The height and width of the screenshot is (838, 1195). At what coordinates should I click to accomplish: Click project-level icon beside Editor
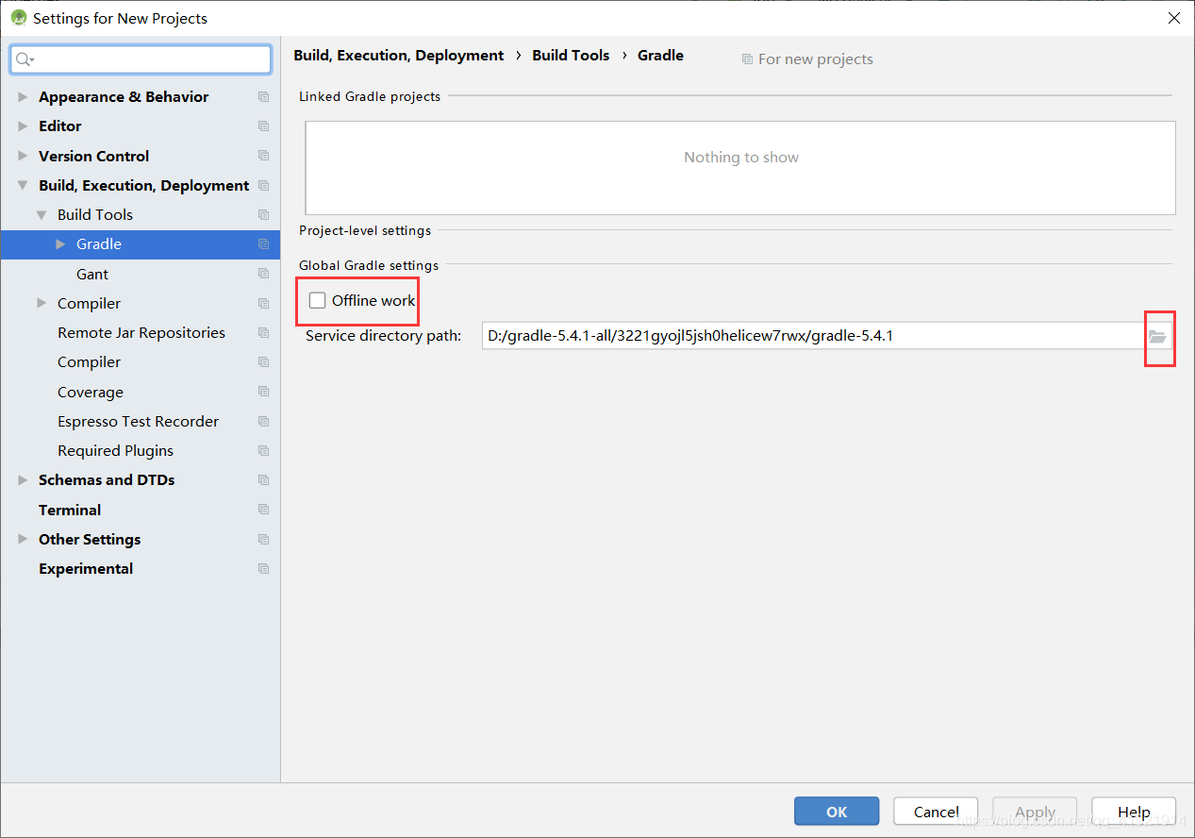[x=263, y=126]
